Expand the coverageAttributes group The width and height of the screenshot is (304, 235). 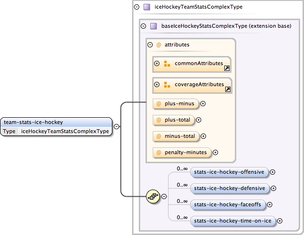click(157, 85)
